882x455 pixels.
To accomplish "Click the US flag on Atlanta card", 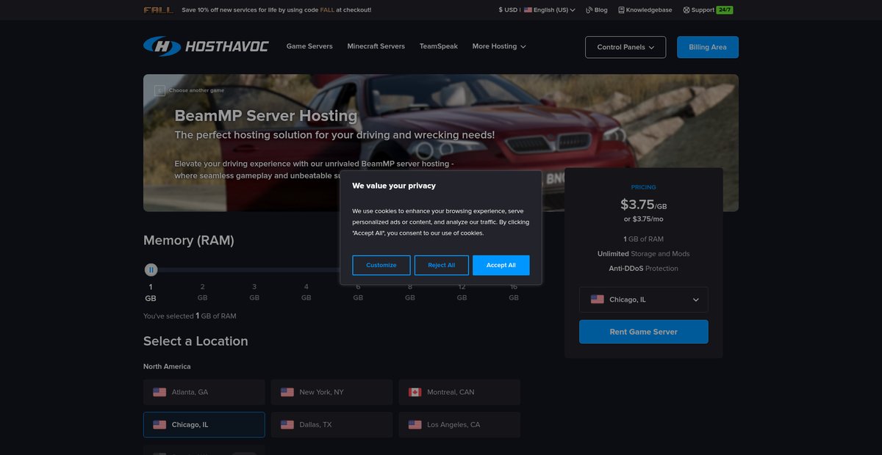I will 159,392.
